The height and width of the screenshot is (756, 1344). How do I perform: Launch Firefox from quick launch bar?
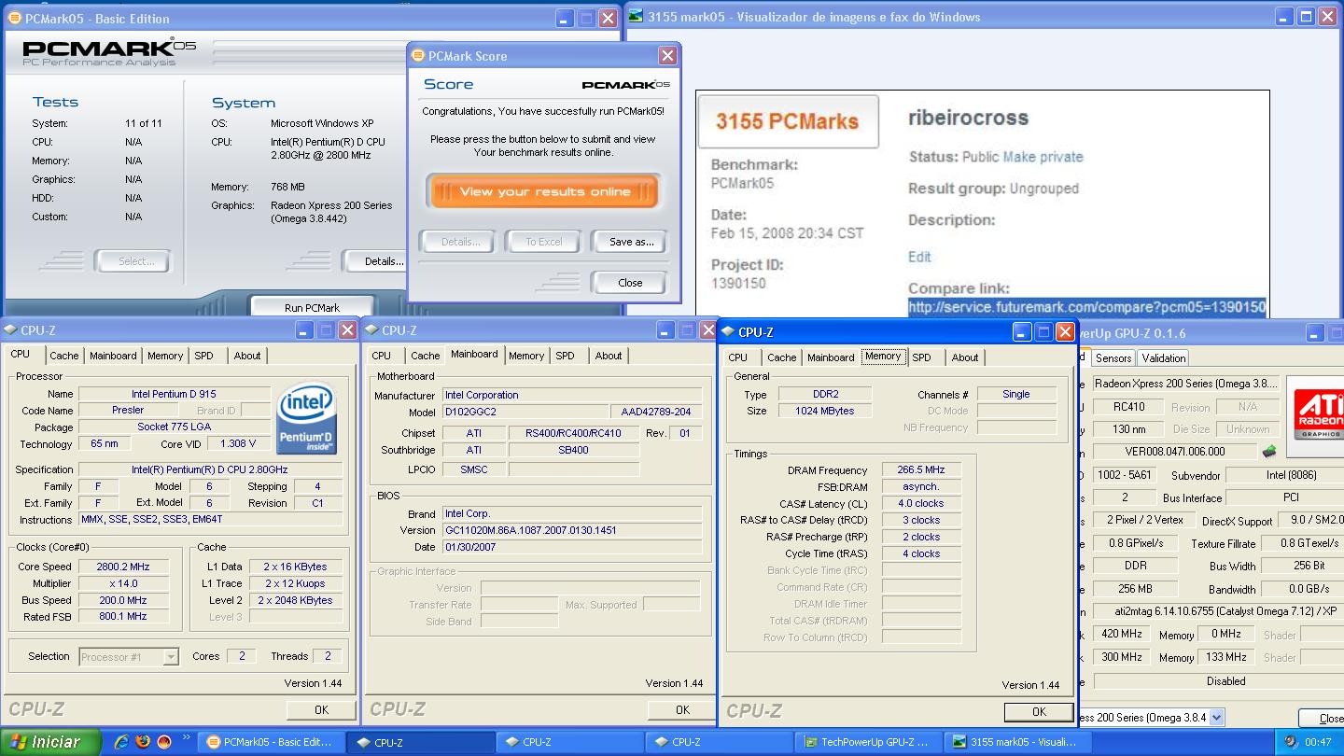(x=143, y=742)
